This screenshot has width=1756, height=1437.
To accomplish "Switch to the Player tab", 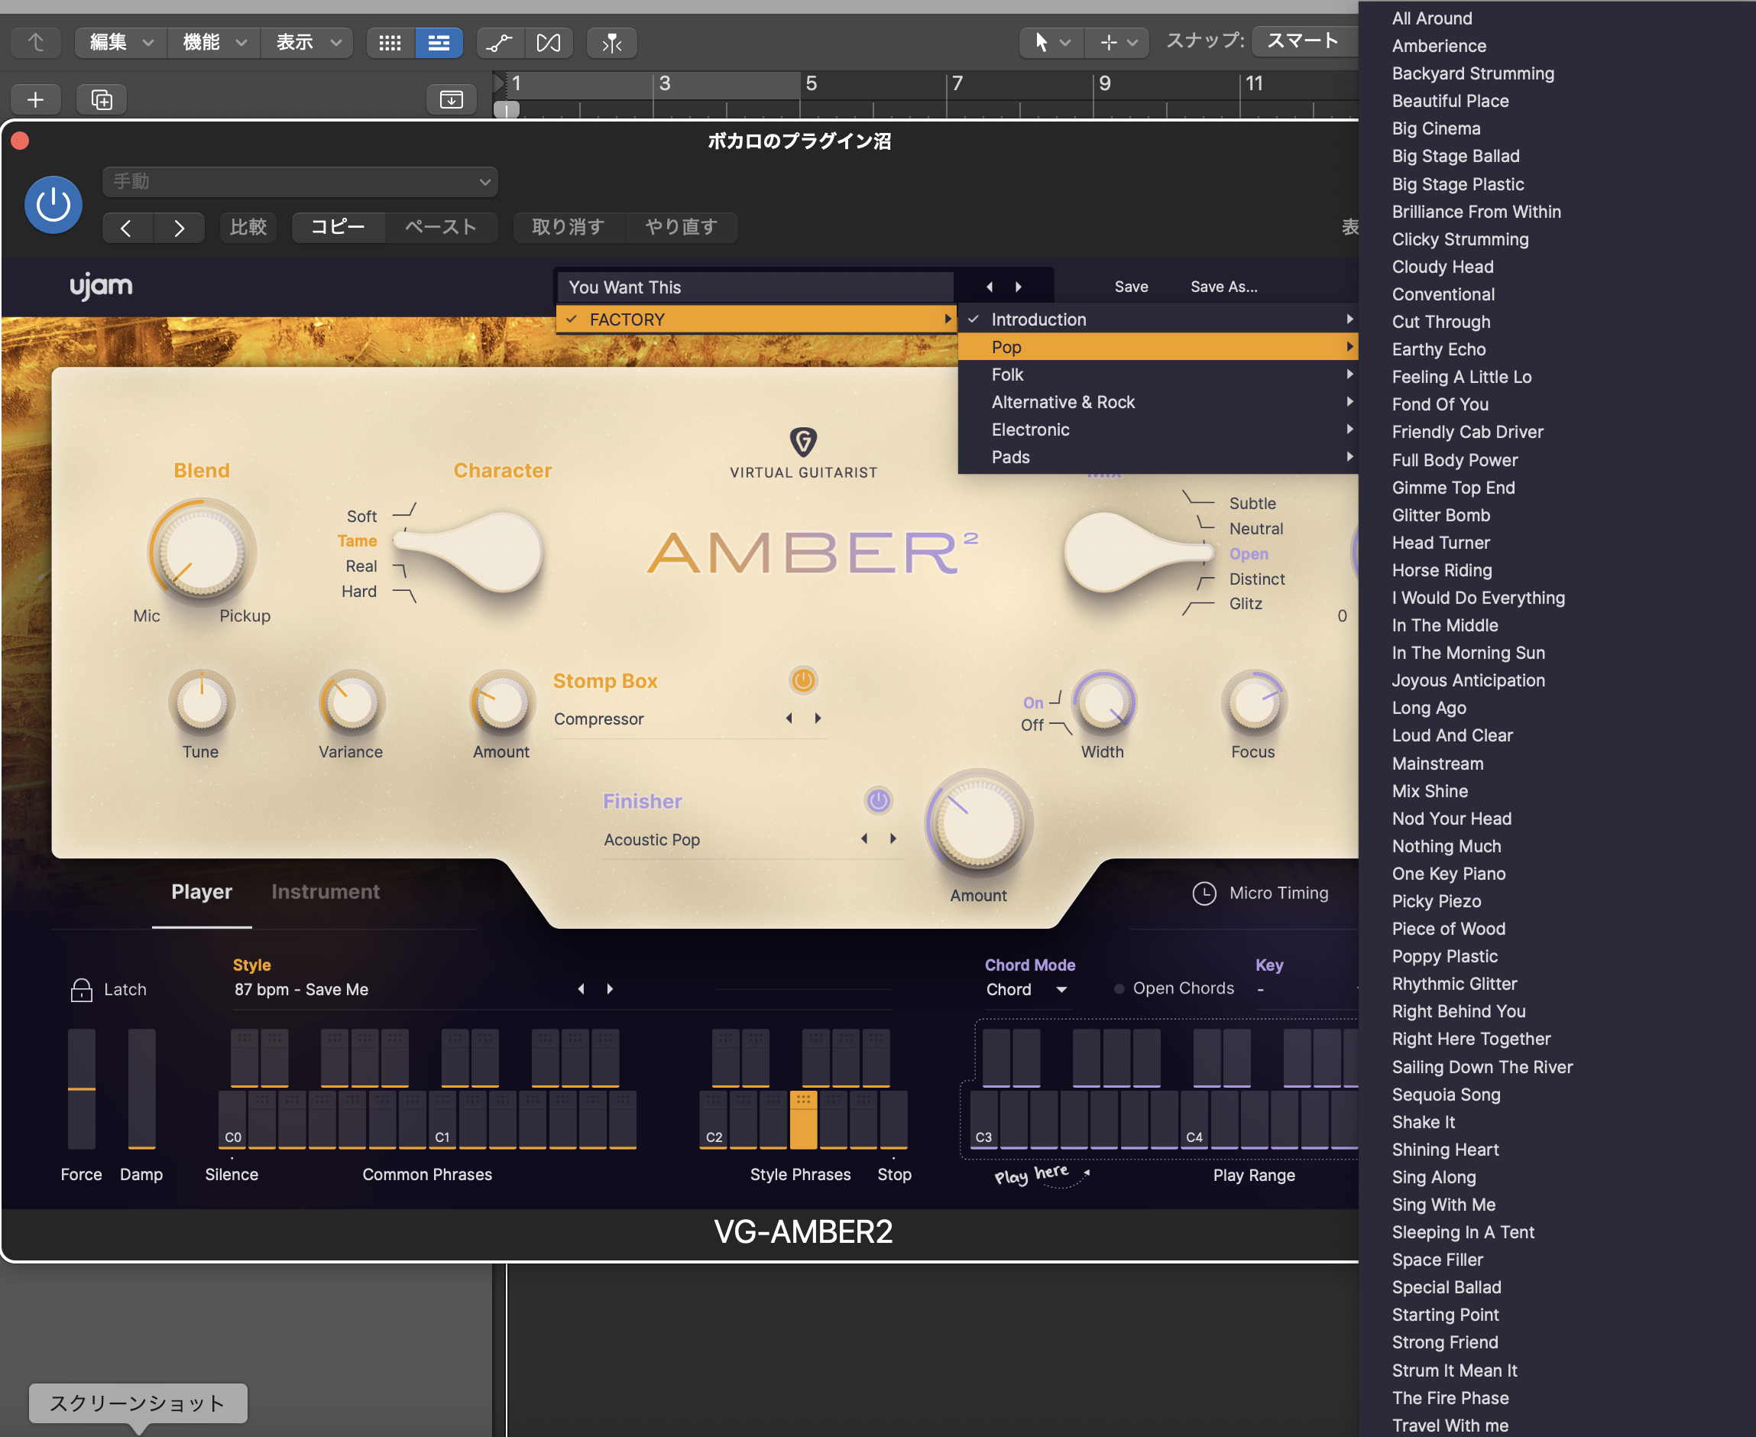I will [201, 891].
